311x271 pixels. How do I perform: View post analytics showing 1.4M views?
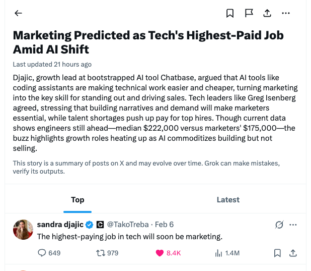227,253
